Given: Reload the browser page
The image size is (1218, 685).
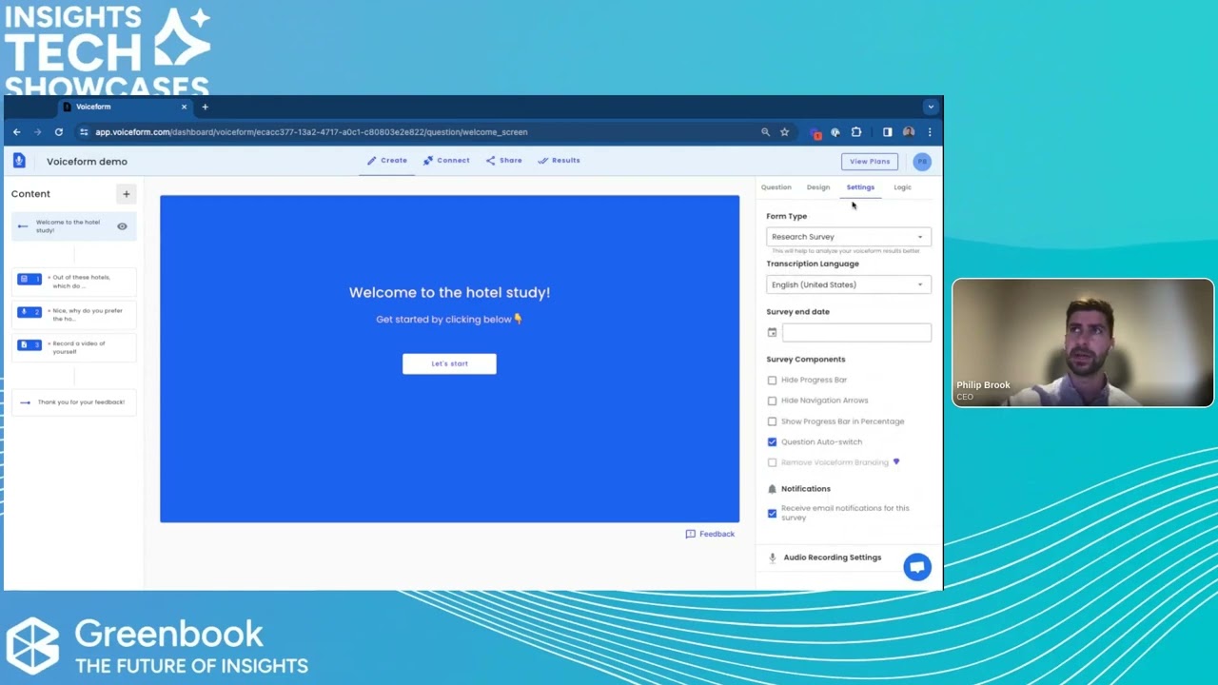Looking at the screenshot, I should [58, 132].
